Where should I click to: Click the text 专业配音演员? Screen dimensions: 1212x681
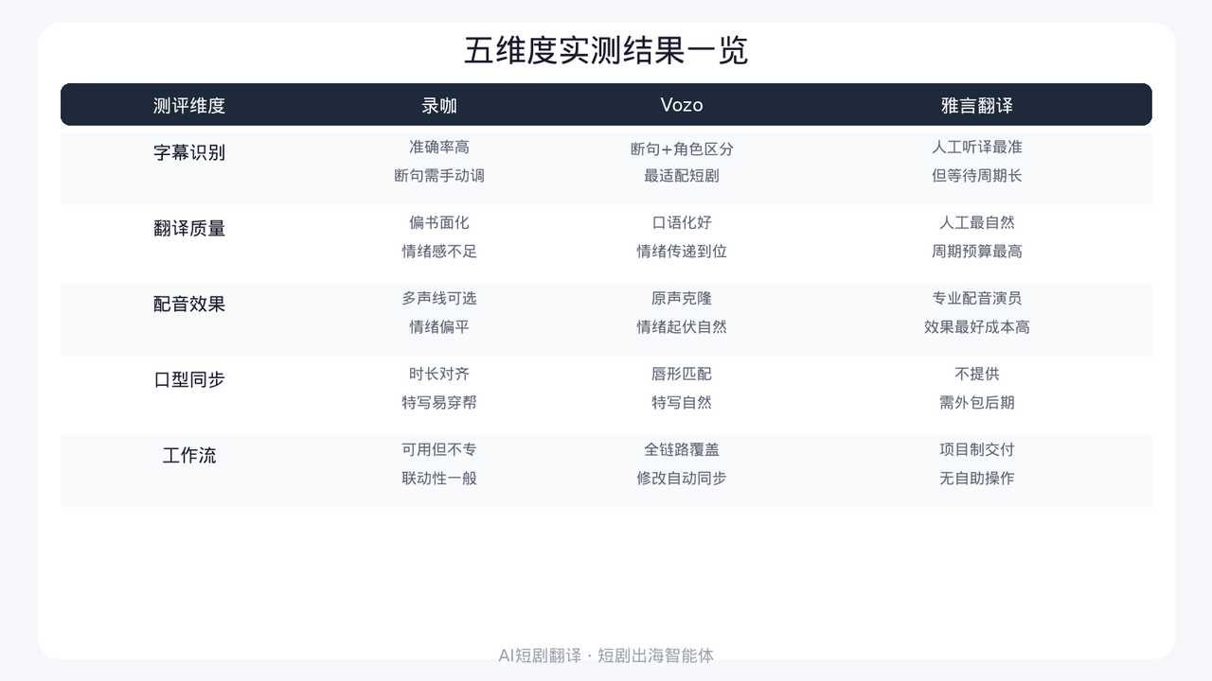(x=977, y=298)
